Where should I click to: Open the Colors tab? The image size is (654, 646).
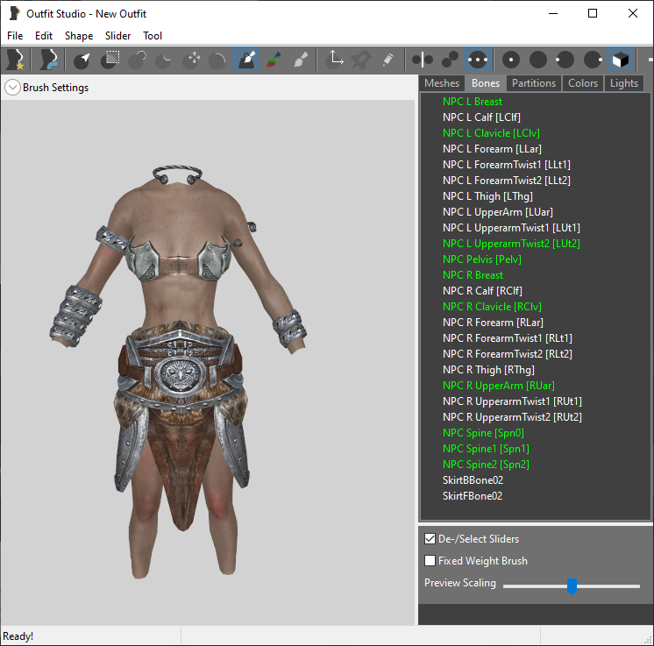pyautogui.click(x=583, y=83)
